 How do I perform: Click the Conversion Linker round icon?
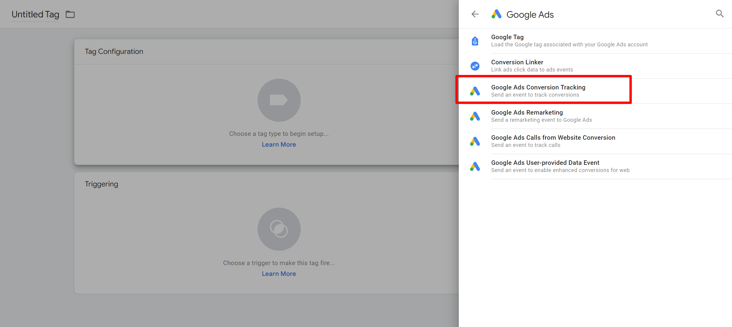pos(475,66)
